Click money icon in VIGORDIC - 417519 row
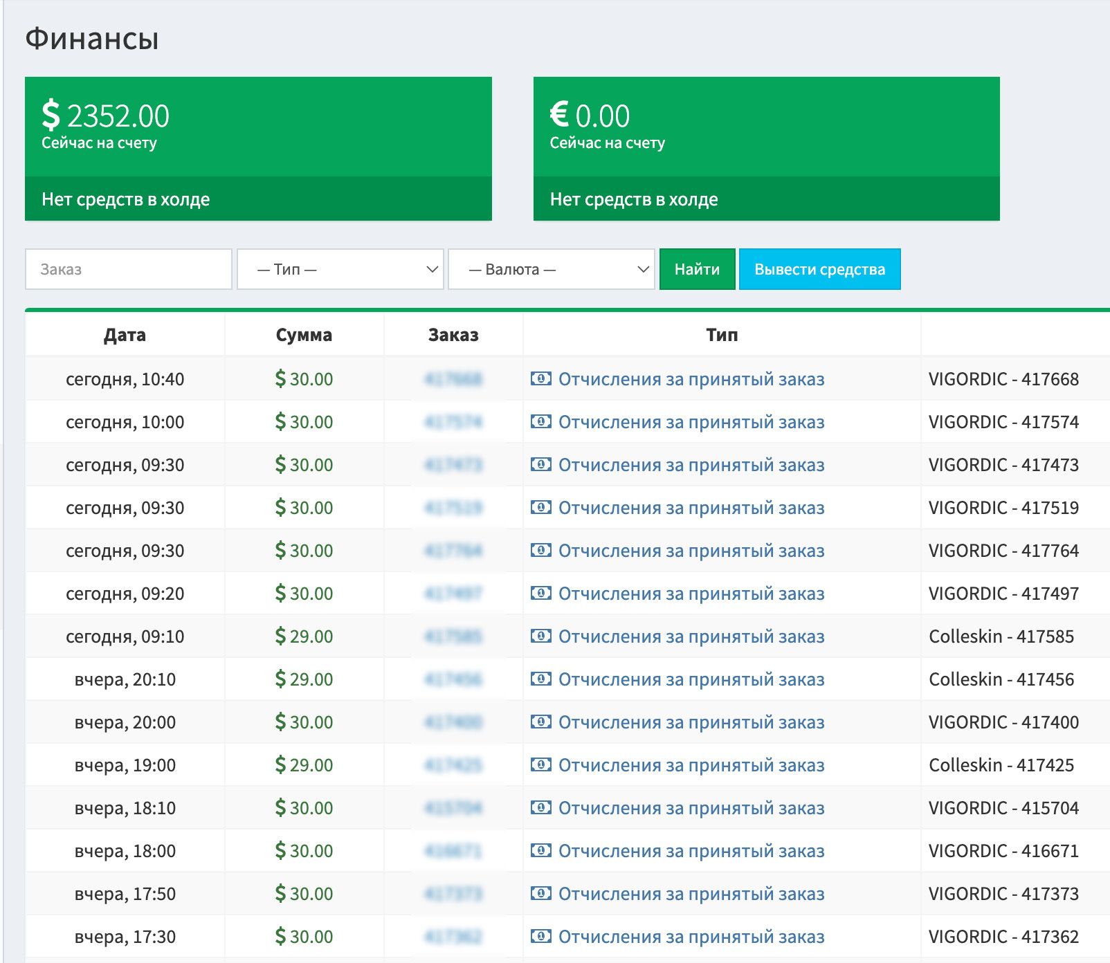Image resolution: width=1110 pixels, height=963 pixels. point(540,507)
